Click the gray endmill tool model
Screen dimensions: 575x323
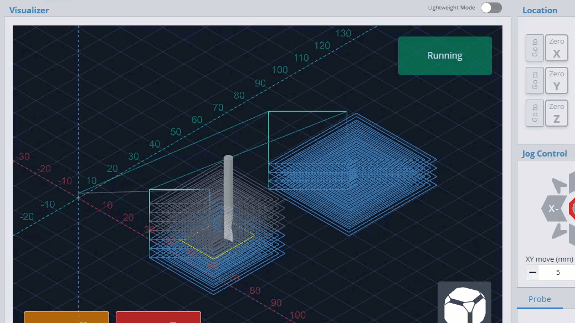pos(228,198)
